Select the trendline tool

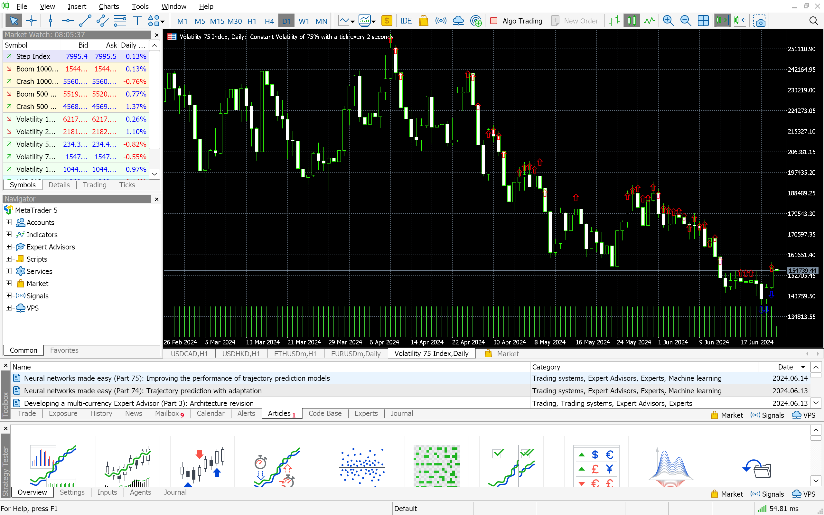85,21
